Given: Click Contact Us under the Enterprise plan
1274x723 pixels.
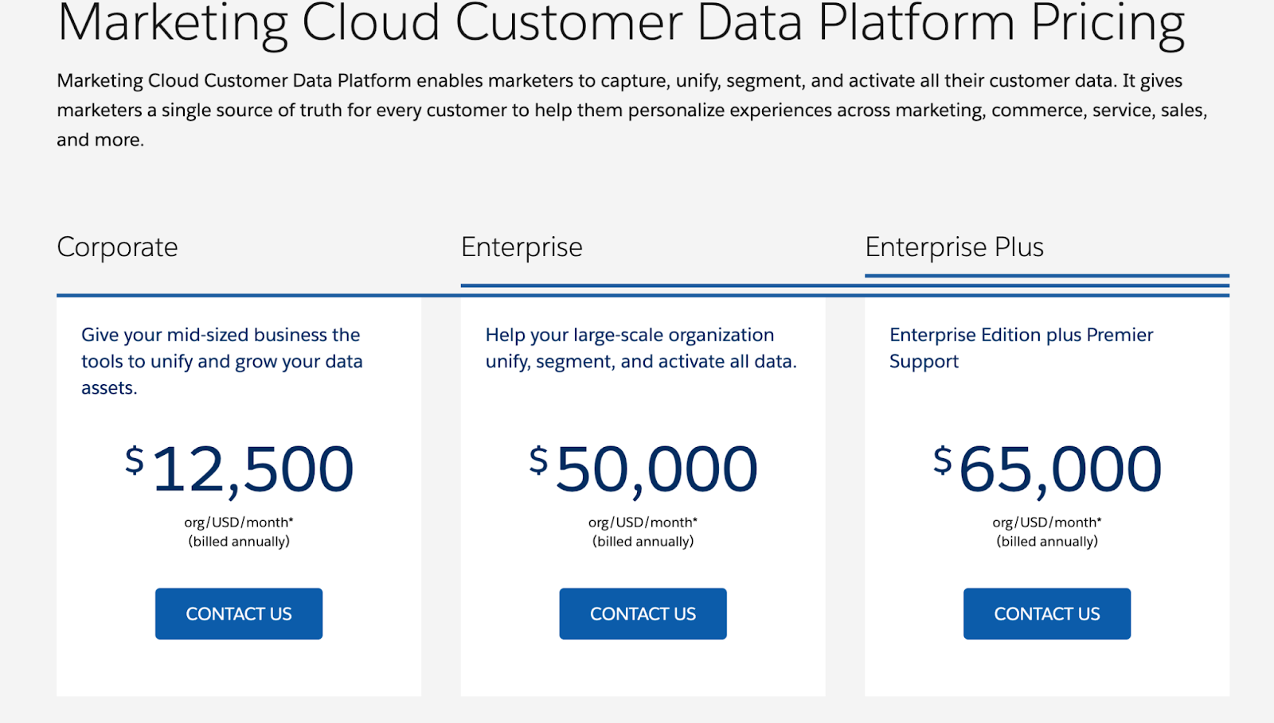Looking at the screenshot, I should pyautogui.click(x=643, y=613).
